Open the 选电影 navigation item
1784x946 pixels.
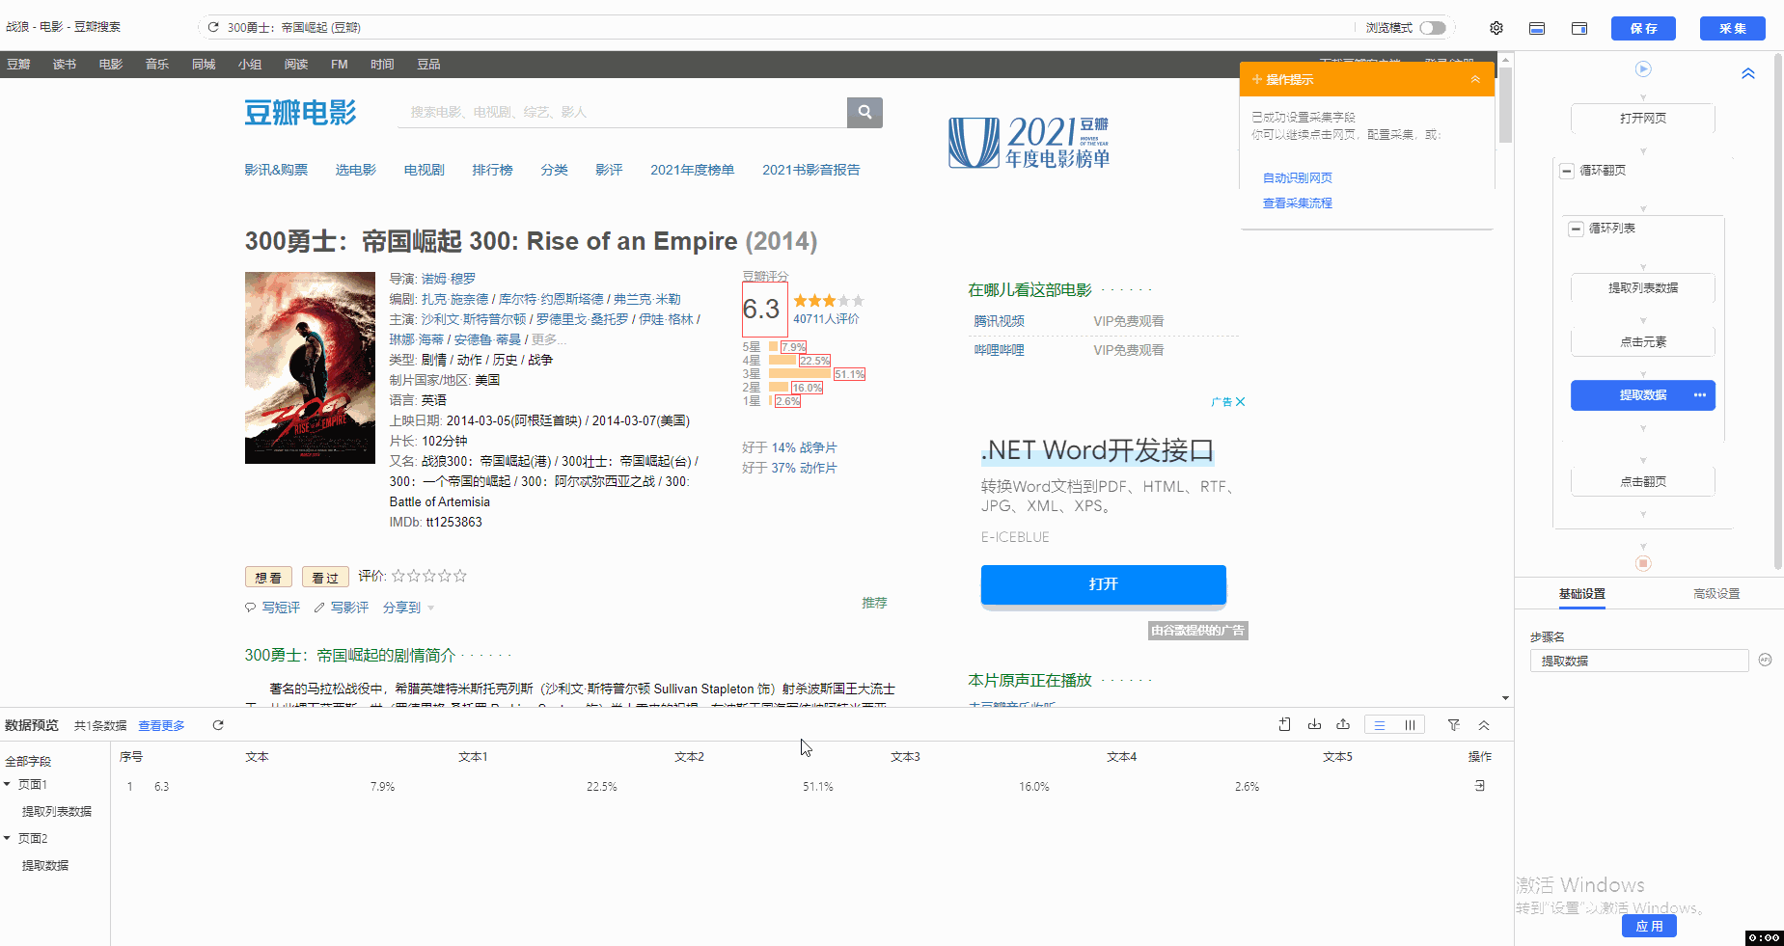(x=356, y=170)
